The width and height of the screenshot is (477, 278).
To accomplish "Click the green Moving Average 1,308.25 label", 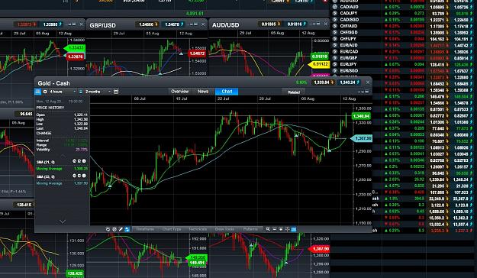I will (x=49, y=169).
